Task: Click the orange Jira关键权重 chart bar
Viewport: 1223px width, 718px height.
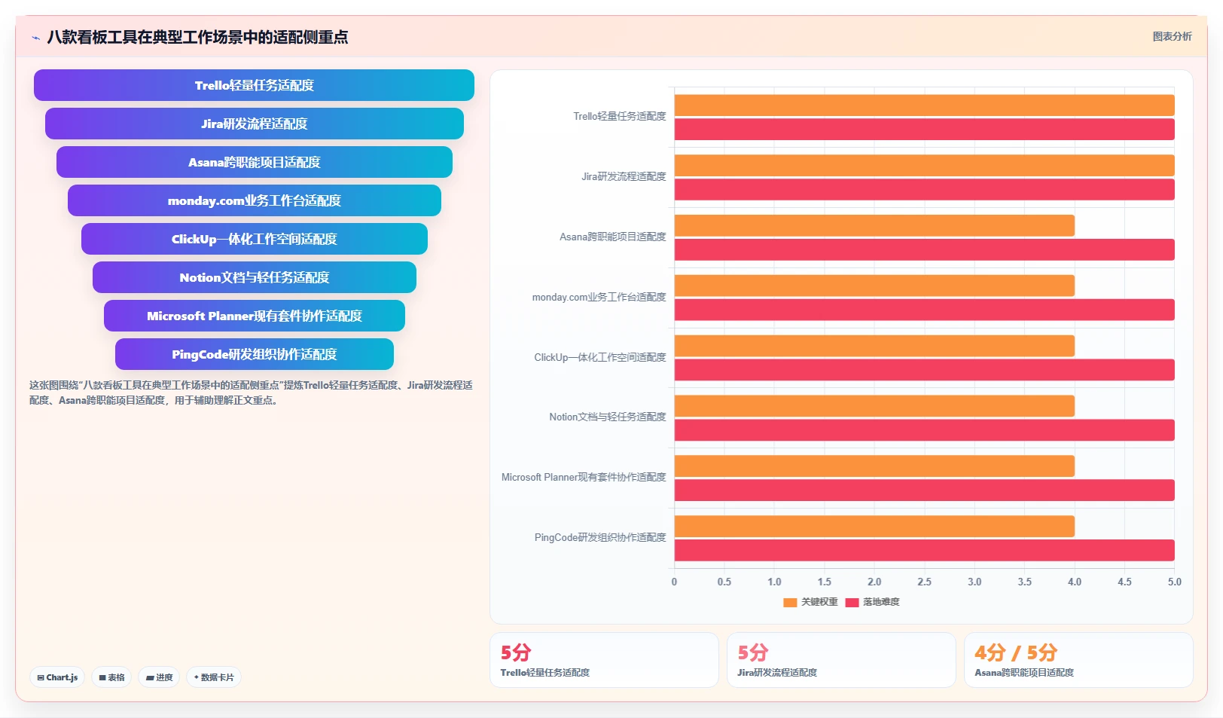Action: tap(924, 166)
